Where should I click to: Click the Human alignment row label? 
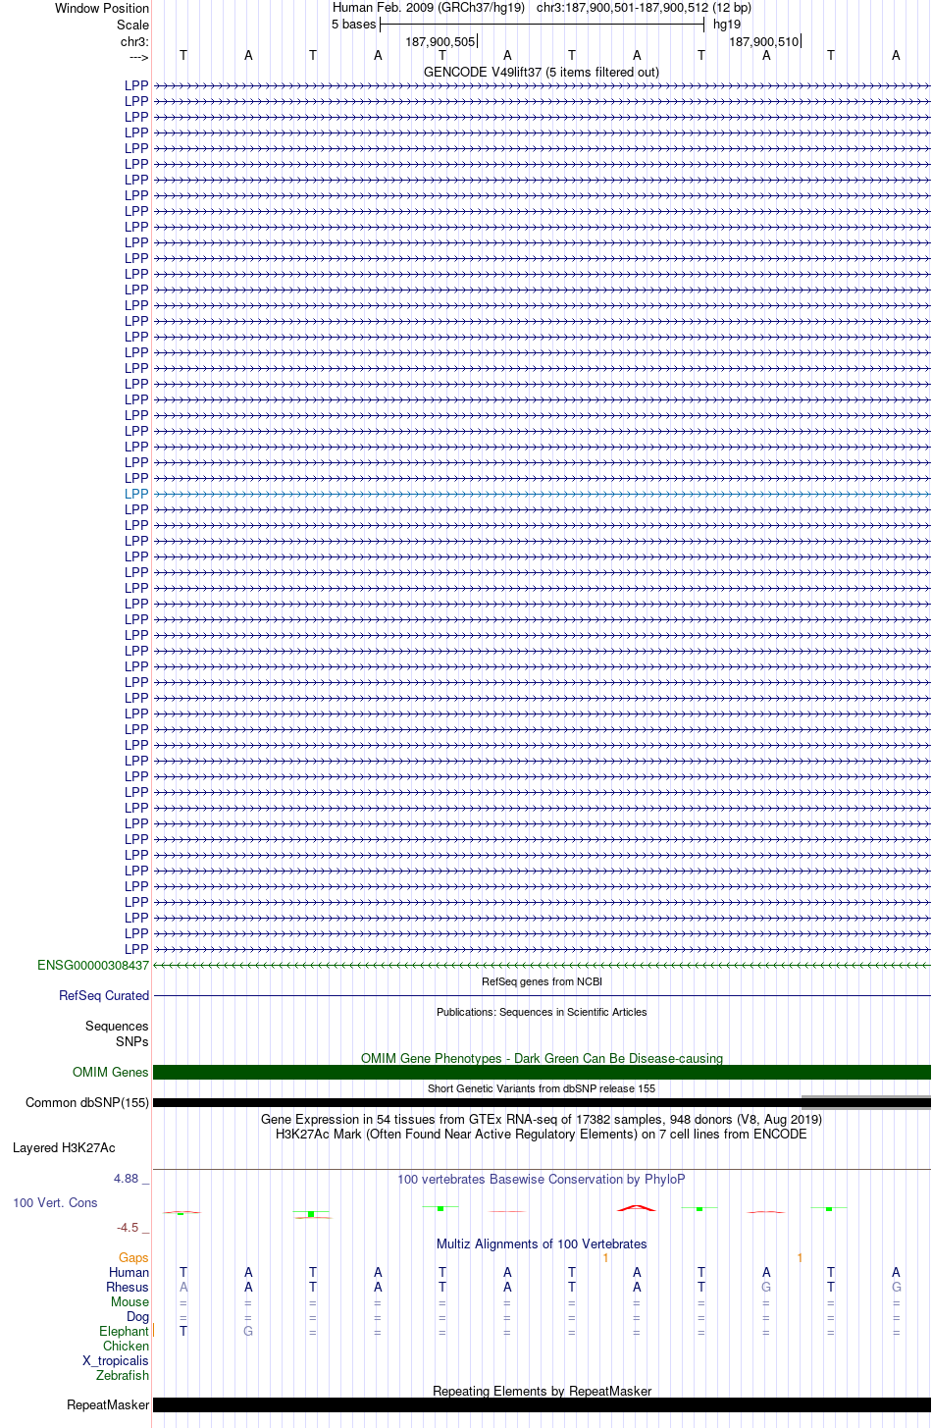(129, 1272)
